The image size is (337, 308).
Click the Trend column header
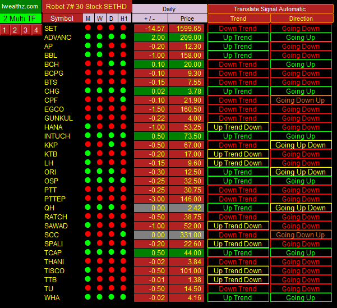(x=238, y=19)
